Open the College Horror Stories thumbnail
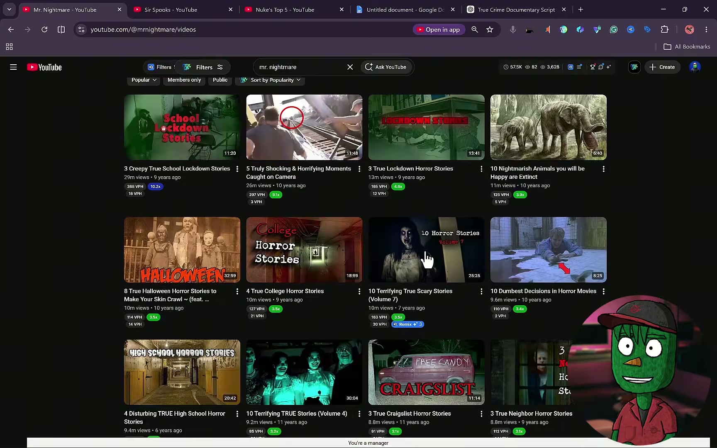717x448 pixels. [304, 250]
